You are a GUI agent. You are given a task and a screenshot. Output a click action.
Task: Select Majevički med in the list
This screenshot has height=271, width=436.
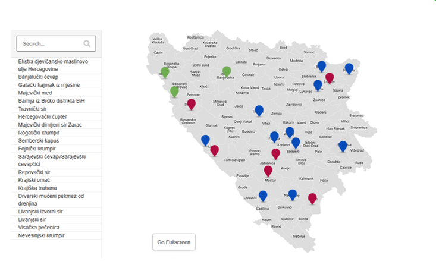pos(35,93)
